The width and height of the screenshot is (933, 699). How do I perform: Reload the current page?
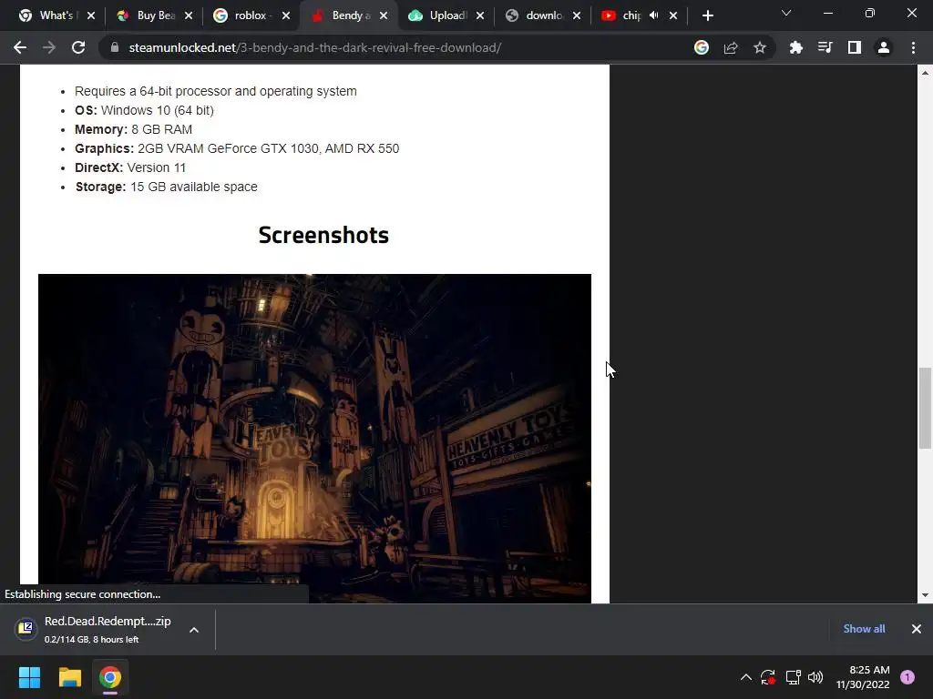[x=78, y=47]
